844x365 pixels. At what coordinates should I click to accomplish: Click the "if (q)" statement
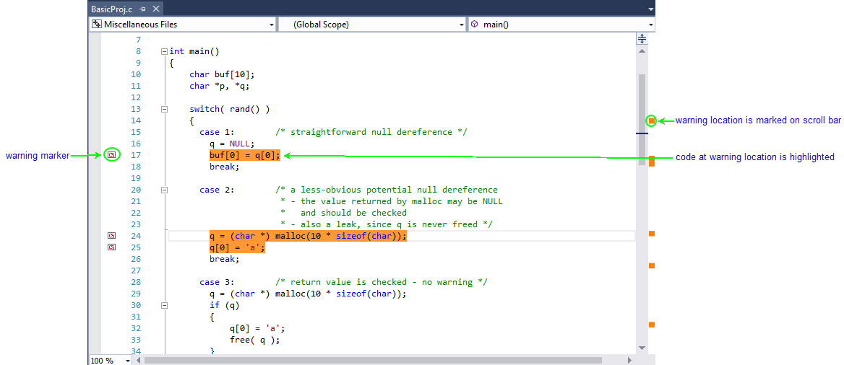225,305
